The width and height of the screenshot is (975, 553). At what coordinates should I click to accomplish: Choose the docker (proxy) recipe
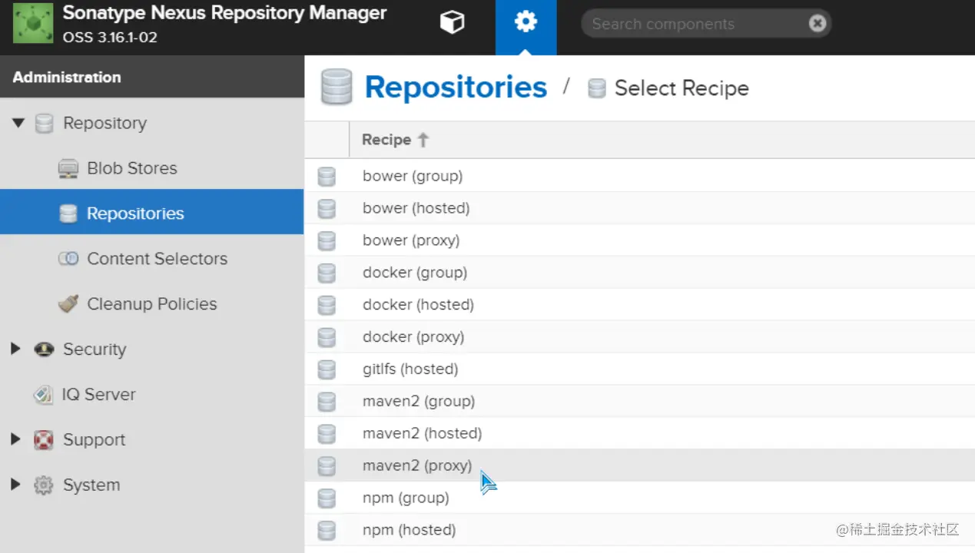pyautogui.click(x=413, y=337)
